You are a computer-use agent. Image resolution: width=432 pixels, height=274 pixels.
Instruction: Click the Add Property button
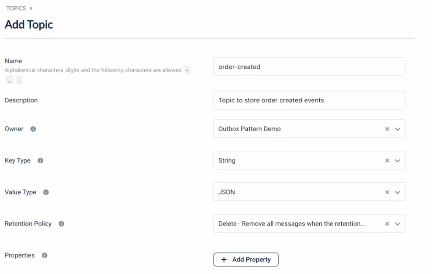point(246,259)
